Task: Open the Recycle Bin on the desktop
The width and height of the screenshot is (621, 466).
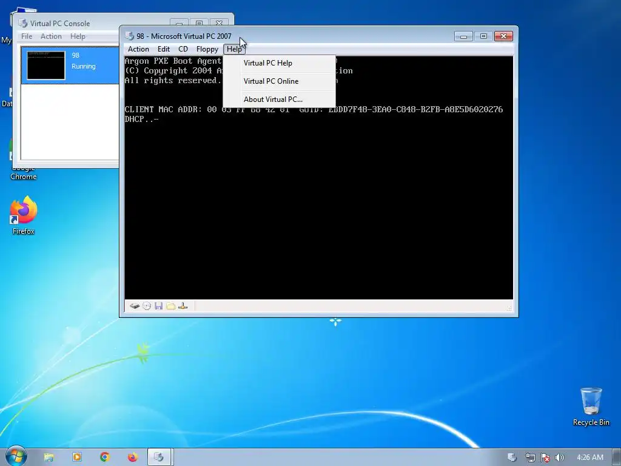Action: pos(591,407)
